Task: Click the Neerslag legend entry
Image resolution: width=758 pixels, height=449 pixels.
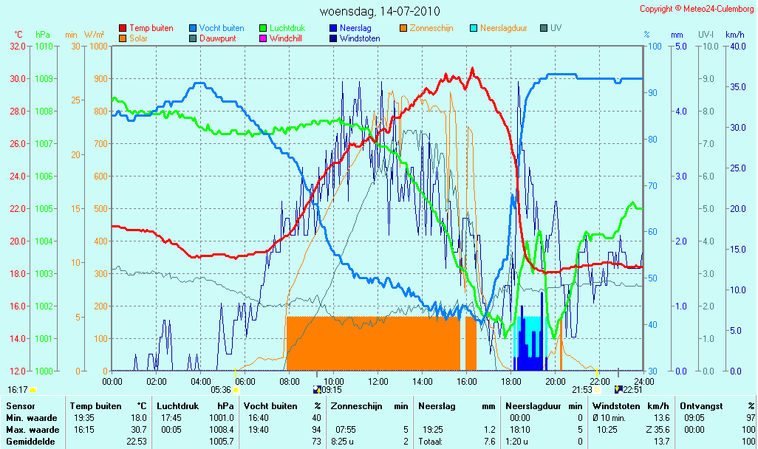Action: 350,29
